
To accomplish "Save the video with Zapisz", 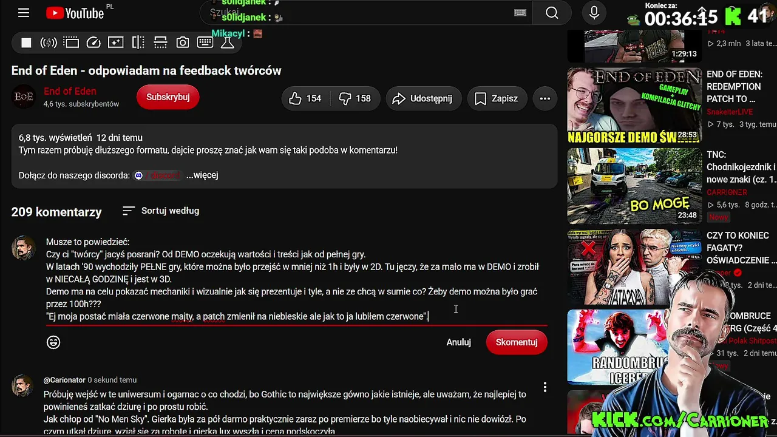I will click(x=497, y=98).
